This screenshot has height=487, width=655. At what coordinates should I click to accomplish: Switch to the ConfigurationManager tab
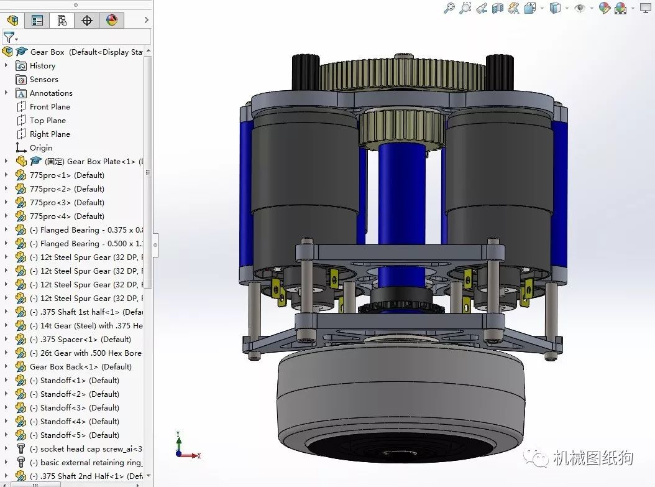point(62,20)
